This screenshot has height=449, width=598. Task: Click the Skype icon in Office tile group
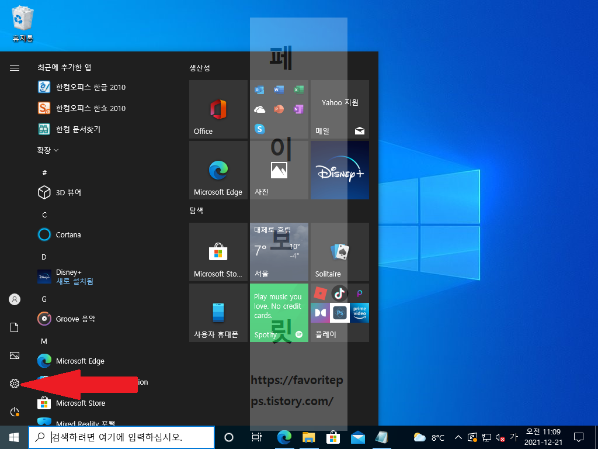260,129
